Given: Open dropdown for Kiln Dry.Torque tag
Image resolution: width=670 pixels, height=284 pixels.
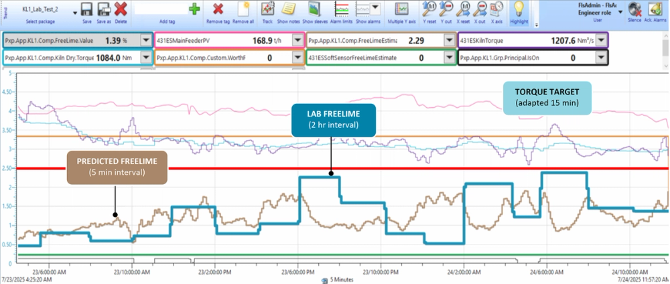Looking at the screenshot, I should coord(145,57).
